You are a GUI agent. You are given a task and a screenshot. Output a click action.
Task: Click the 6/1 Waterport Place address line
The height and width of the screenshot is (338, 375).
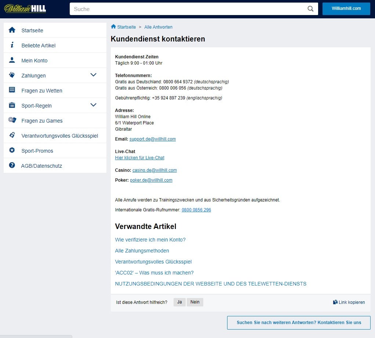pos(134,123)
